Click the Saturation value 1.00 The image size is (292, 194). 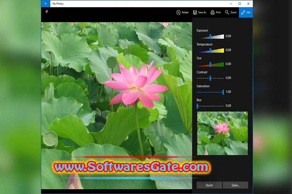click(228, 92)
